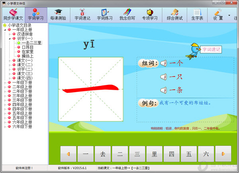Open 字词速记 in the top toolbar
Viewport: 239px width, 173px height.
point(82,15)
